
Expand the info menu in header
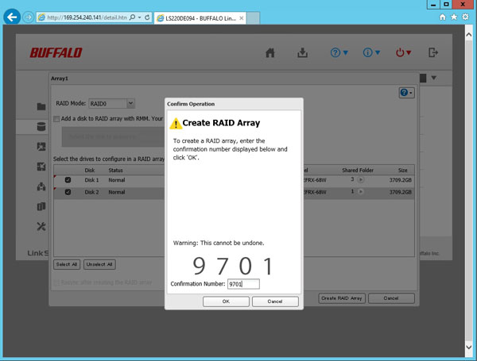[x=372, y=53]
